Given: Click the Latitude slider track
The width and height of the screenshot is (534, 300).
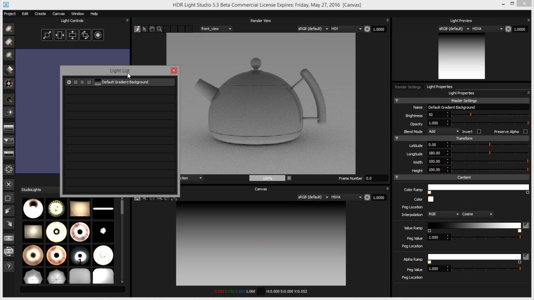Looking at the screenshot, I should click(490, 145).
